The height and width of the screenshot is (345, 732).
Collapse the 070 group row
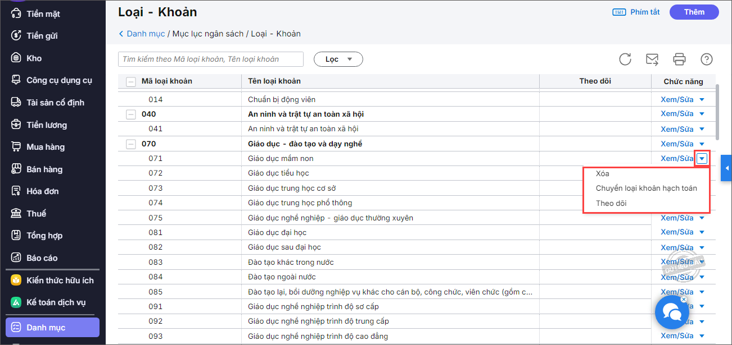[131, 144]
